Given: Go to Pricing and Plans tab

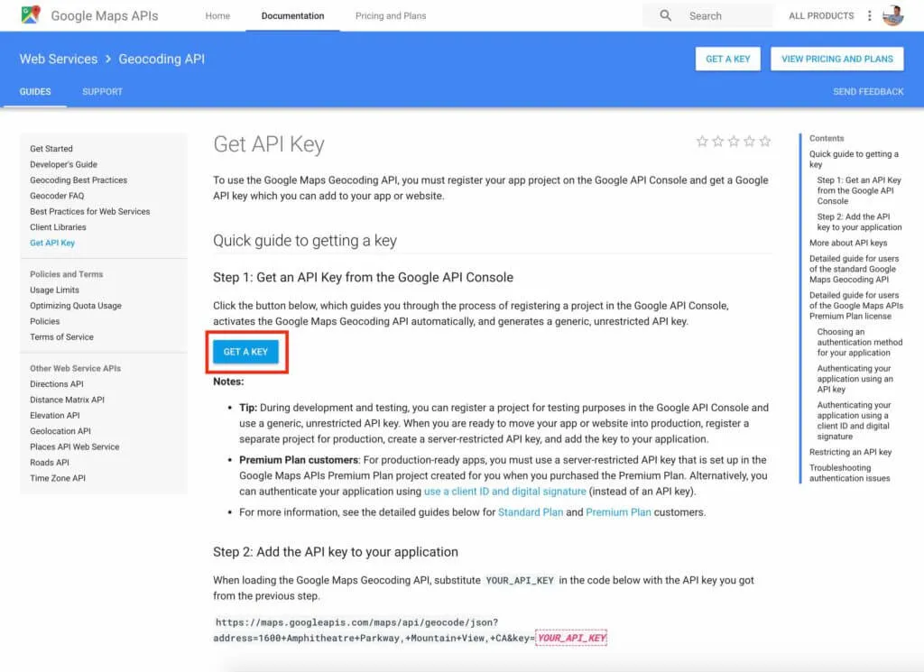Looking at the screenshot, I should [391, 16].
